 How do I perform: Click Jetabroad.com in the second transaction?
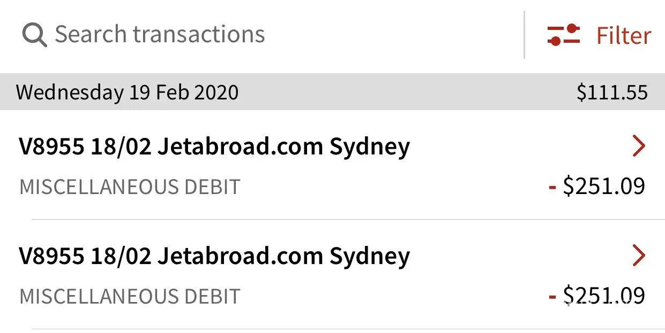[240, 256]
